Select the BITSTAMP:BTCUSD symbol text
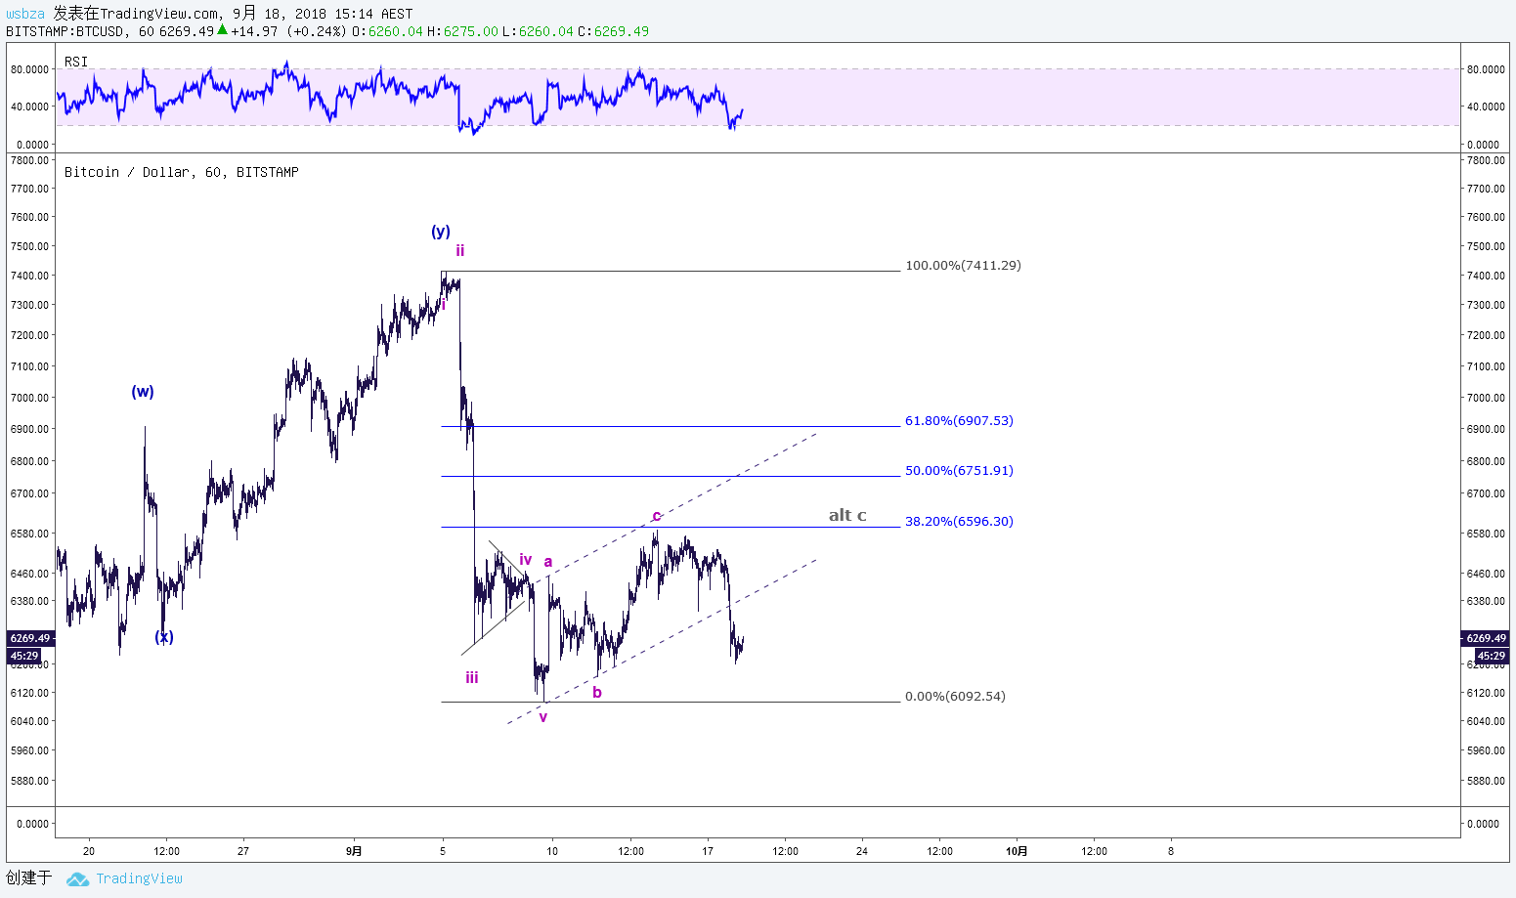 65,31
